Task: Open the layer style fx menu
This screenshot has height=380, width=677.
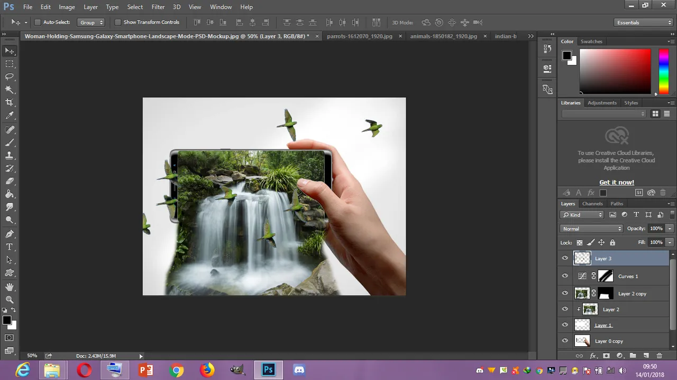Action: [593, 356]
